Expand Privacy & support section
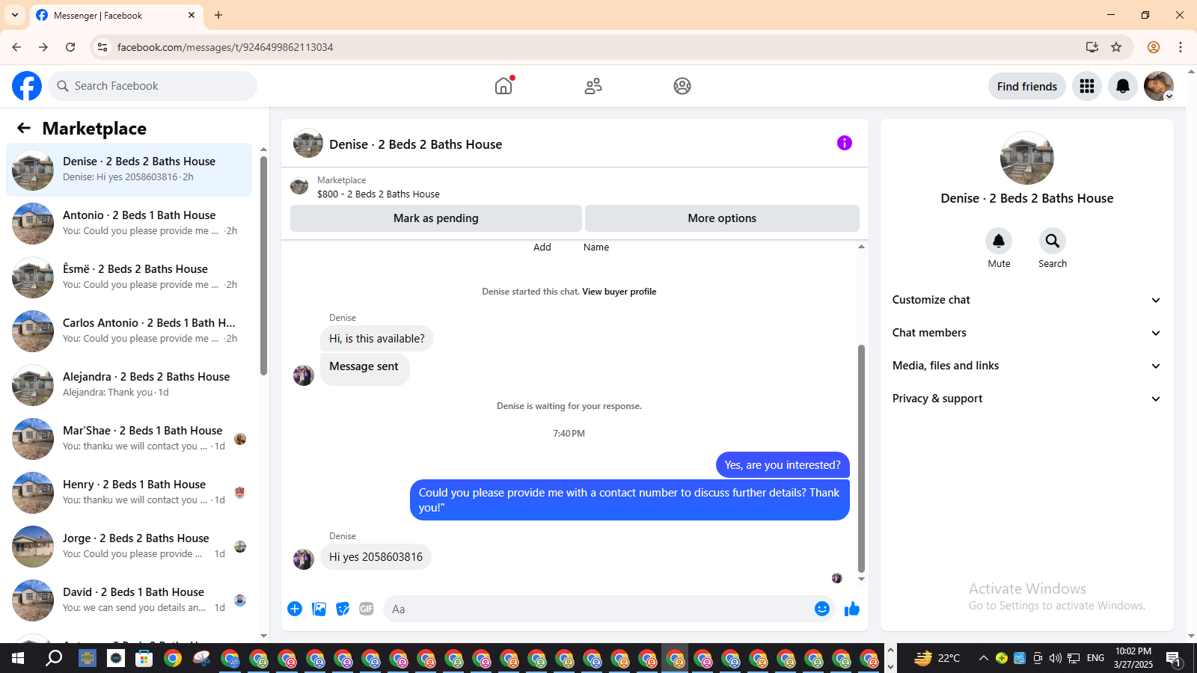This screenshot has height=673, width=1197. tap(1026, 399)
